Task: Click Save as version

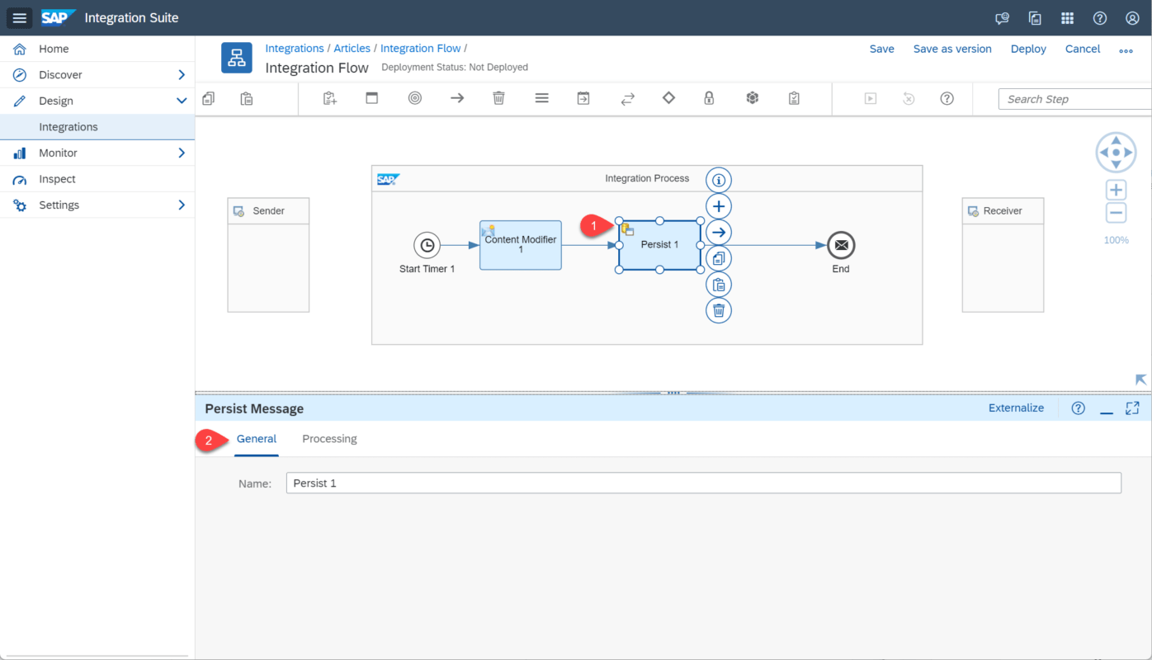Action: click(952, 49)
